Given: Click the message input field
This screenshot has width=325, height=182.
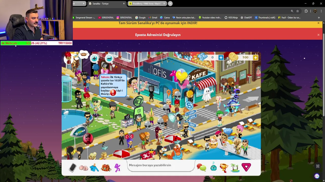Looking at the screenshot, I should coord(161,165).
